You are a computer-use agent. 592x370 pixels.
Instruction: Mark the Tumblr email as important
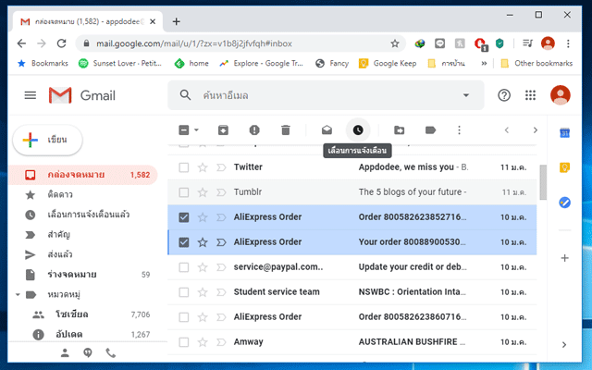[x=221, y=192]
